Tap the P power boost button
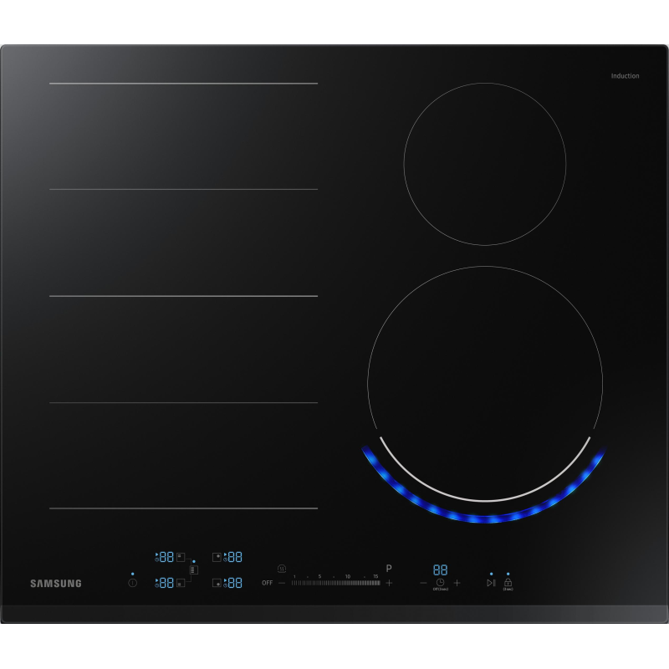Image resolution: width=669 pixels, height=669 pixels. 389,569
